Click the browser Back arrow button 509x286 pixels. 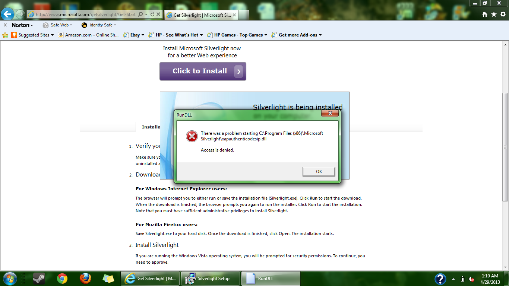pyautogui.click(x=7, y=14)
